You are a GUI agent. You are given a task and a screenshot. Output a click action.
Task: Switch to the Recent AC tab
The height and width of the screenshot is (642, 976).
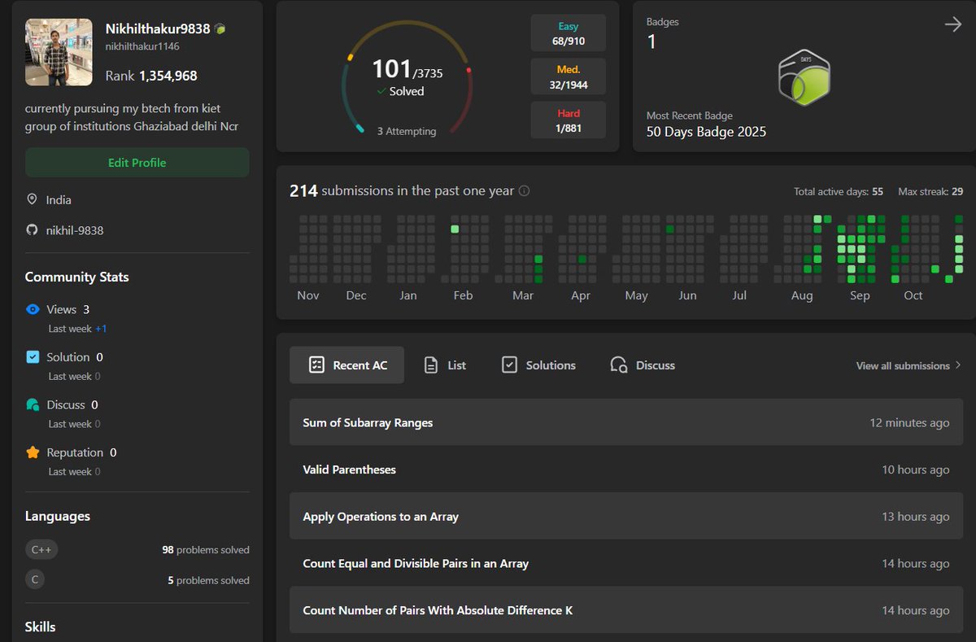346,365
